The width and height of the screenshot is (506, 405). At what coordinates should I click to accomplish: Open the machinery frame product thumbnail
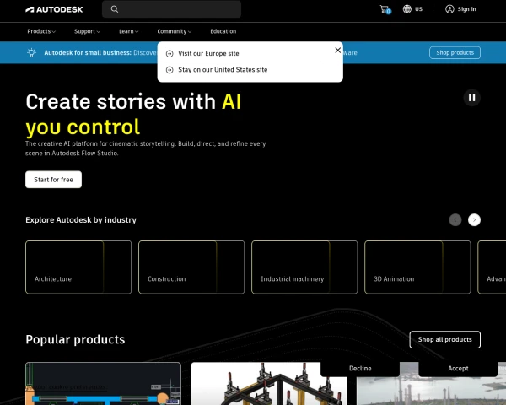[269, 384]
